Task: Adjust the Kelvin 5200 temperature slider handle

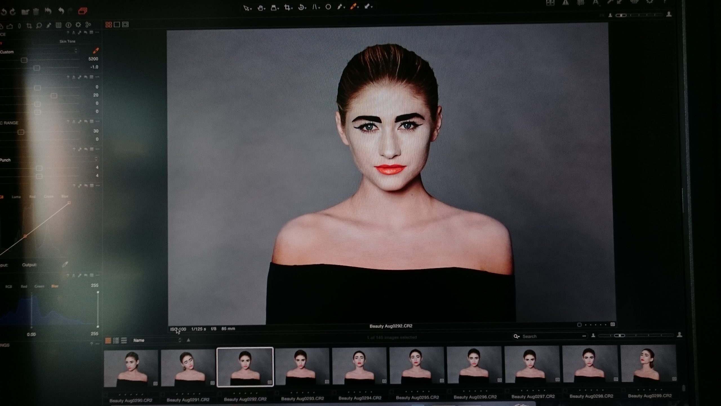Action: point(24,60)
